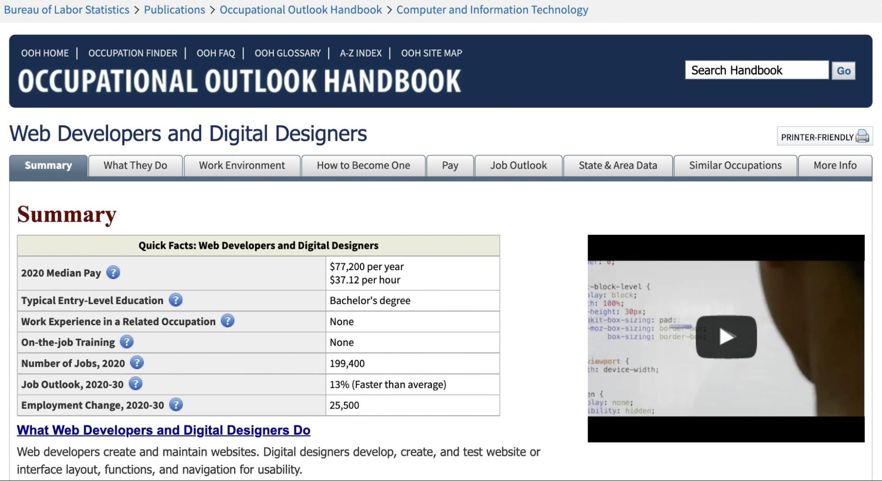Open help tooltip for 2020 Median Pay
Image resolution: width=882 pixels, height=481 pixels.
(114, 273)
